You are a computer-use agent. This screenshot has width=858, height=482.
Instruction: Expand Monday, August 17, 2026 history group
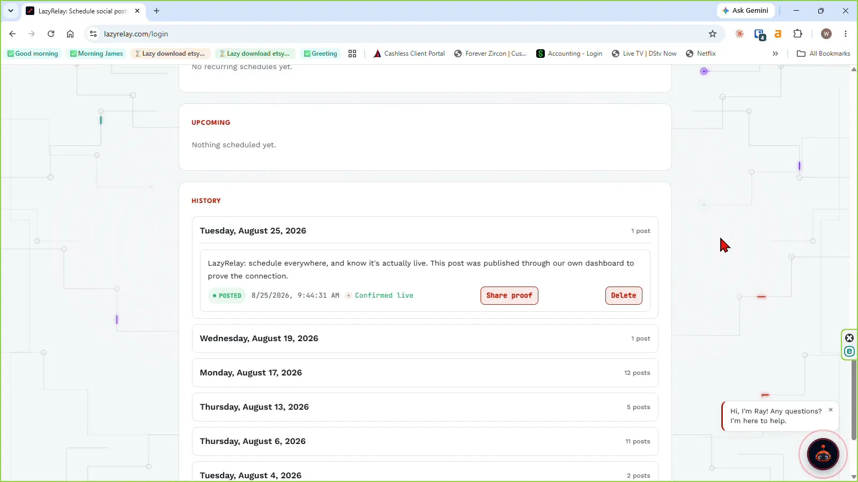tap(425, 373)
